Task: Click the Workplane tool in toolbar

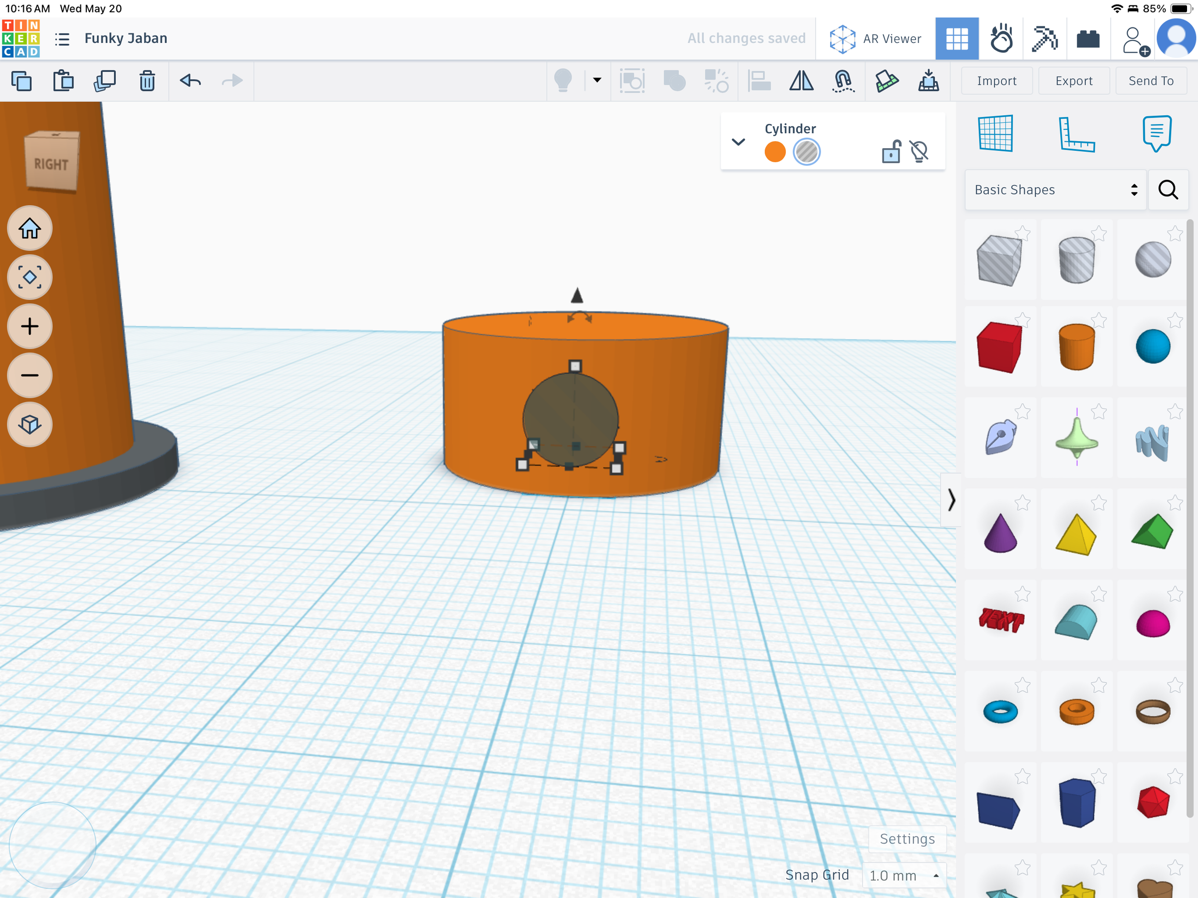Action: 887,81
